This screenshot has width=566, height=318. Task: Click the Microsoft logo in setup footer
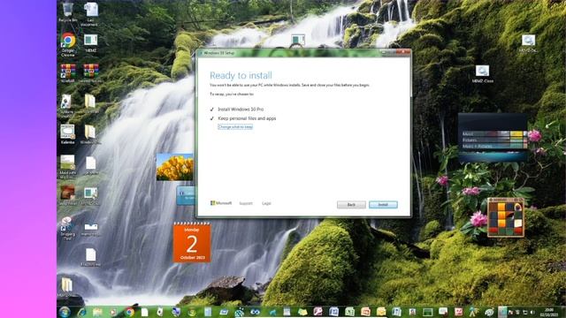pyautogui.click(x=221, y=203)
